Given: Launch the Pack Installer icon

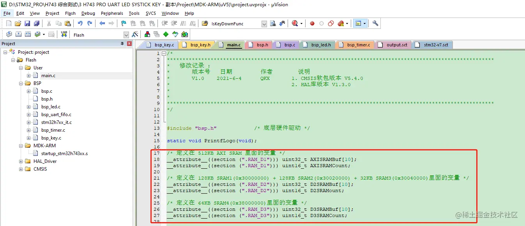Looking at the screenshot, I should click(x=184, y=35).
